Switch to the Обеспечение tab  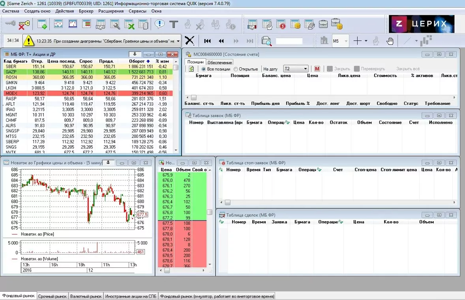(220, 62)
